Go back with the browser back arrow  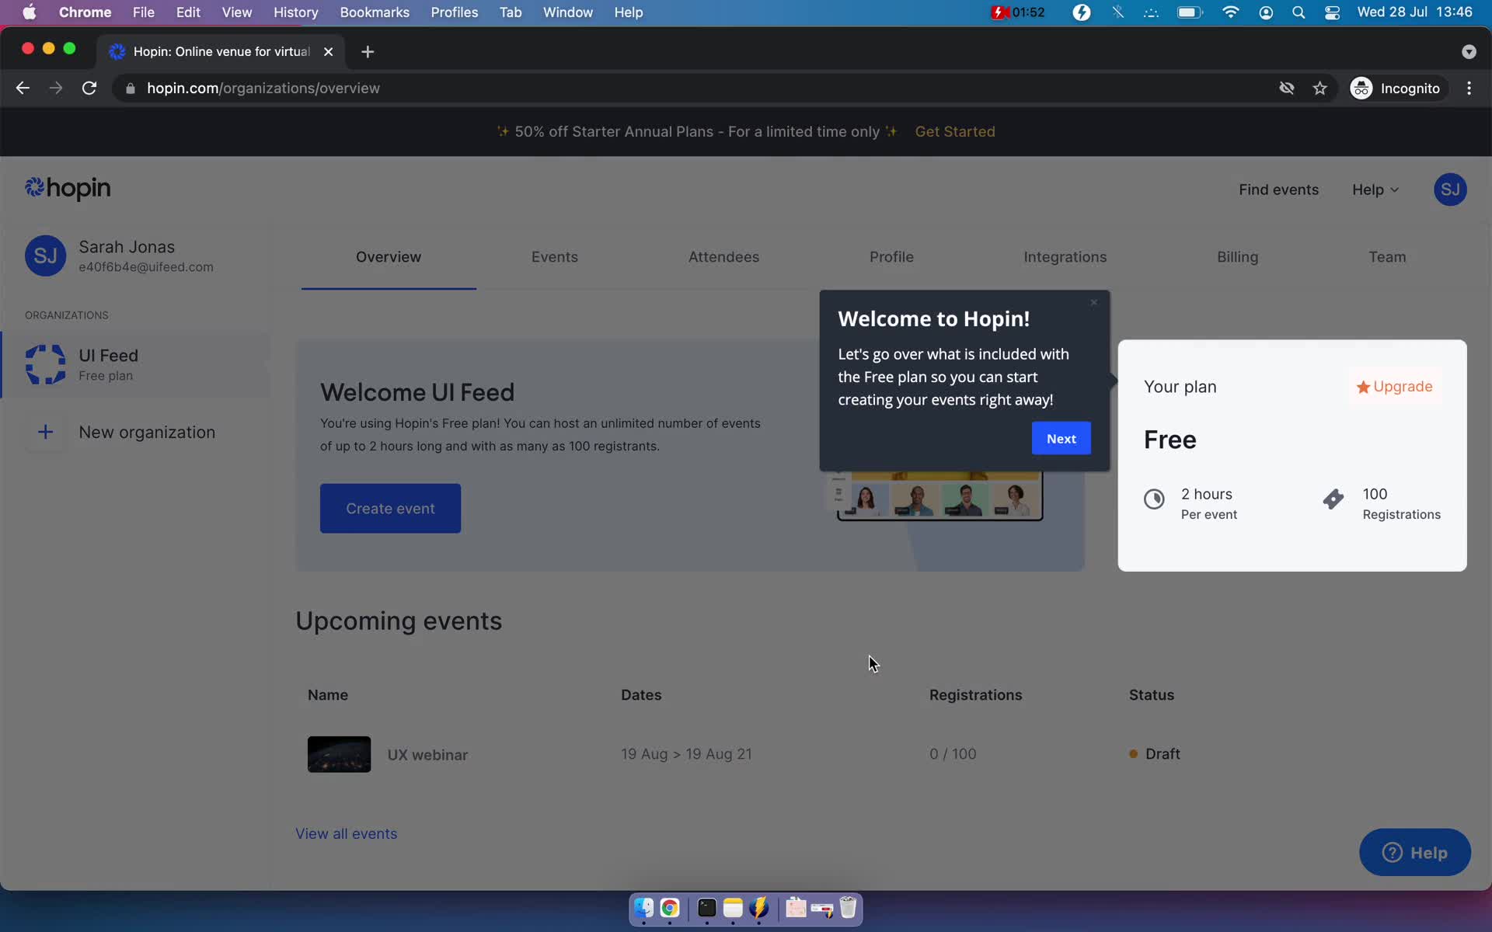23,89
